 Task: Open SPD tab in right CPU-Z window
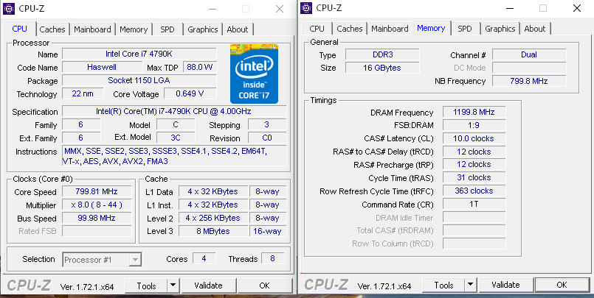(465, 29)
